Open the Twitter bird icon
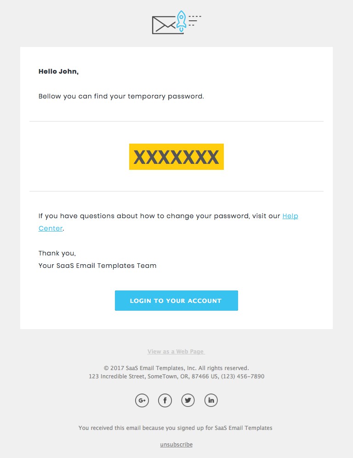 (188, 400)
